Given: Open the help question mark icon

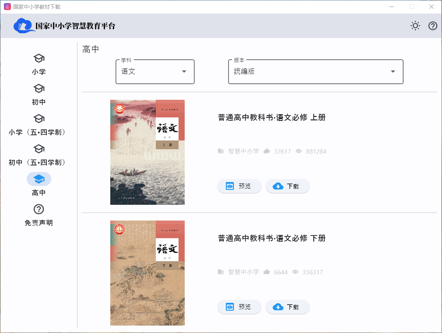Looking at the screenshot, I should pyautogui.click(x=432, y=26).
